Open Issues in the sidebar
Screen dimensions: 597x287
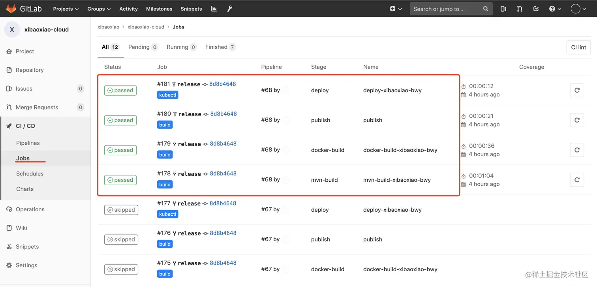click(24, 89)
